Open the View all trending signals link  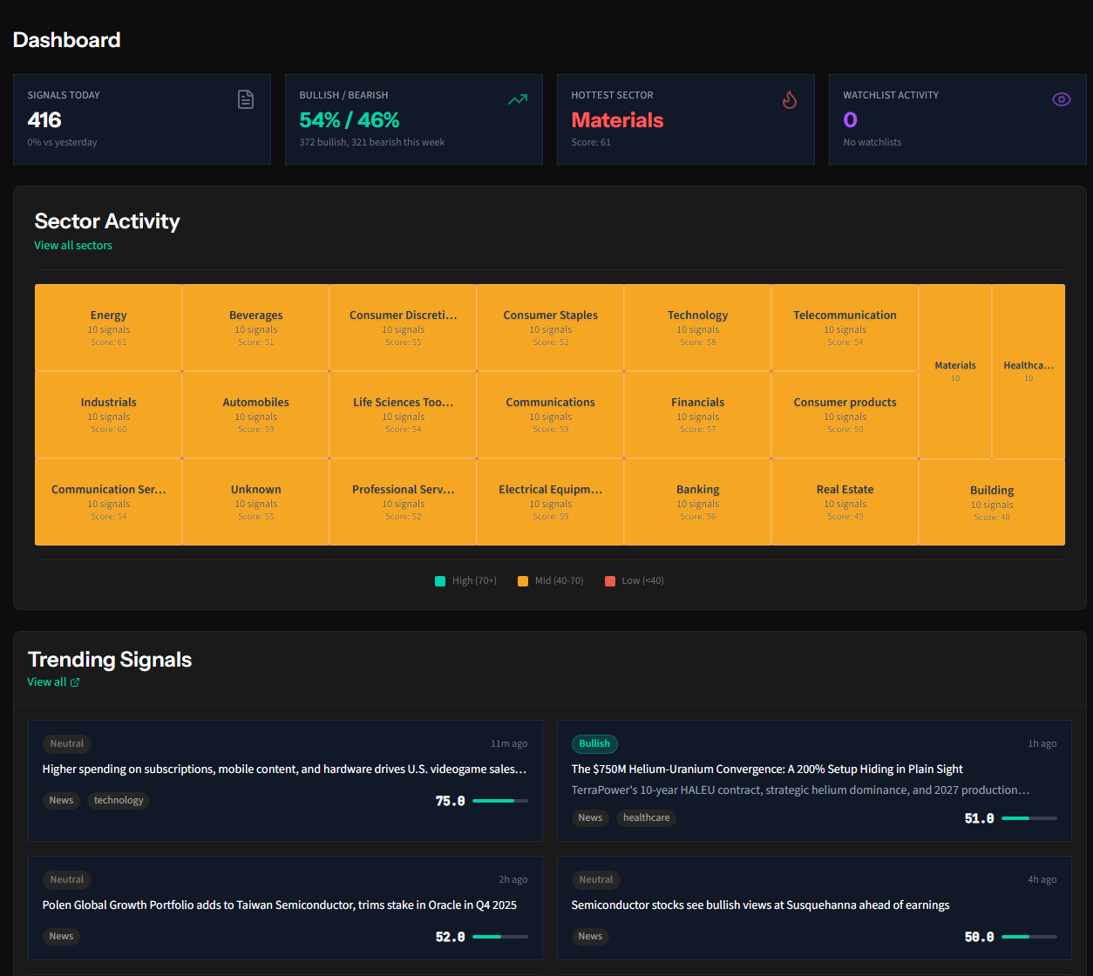click(x=45, y=681)
